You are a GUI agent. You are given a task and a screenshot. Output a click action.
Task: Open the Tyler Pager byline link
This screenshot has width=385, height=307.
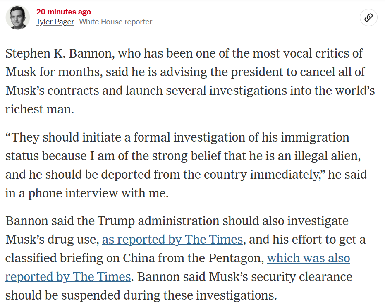coord(55,22)
